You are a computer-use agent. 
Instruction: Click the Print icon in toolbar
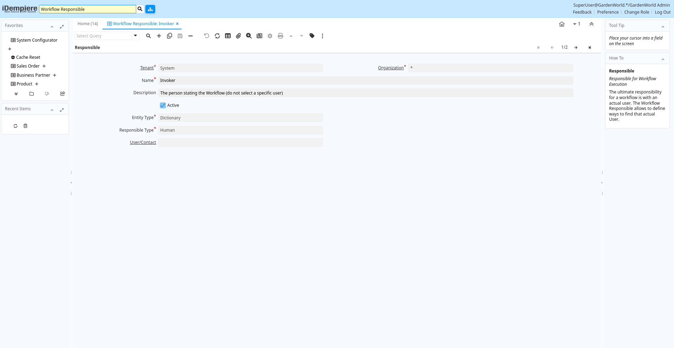280,36
